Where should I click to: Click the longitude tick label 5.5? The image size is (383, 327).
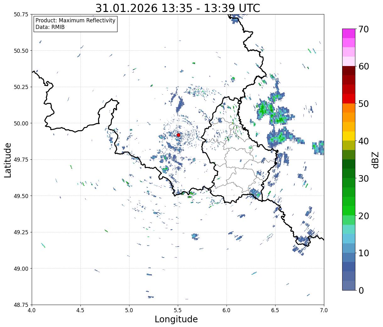click(178, 310)
